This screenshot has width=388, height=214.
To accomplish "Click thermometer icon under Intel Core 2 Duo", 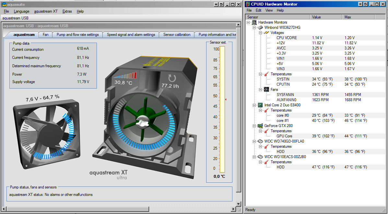I will 266,110.
